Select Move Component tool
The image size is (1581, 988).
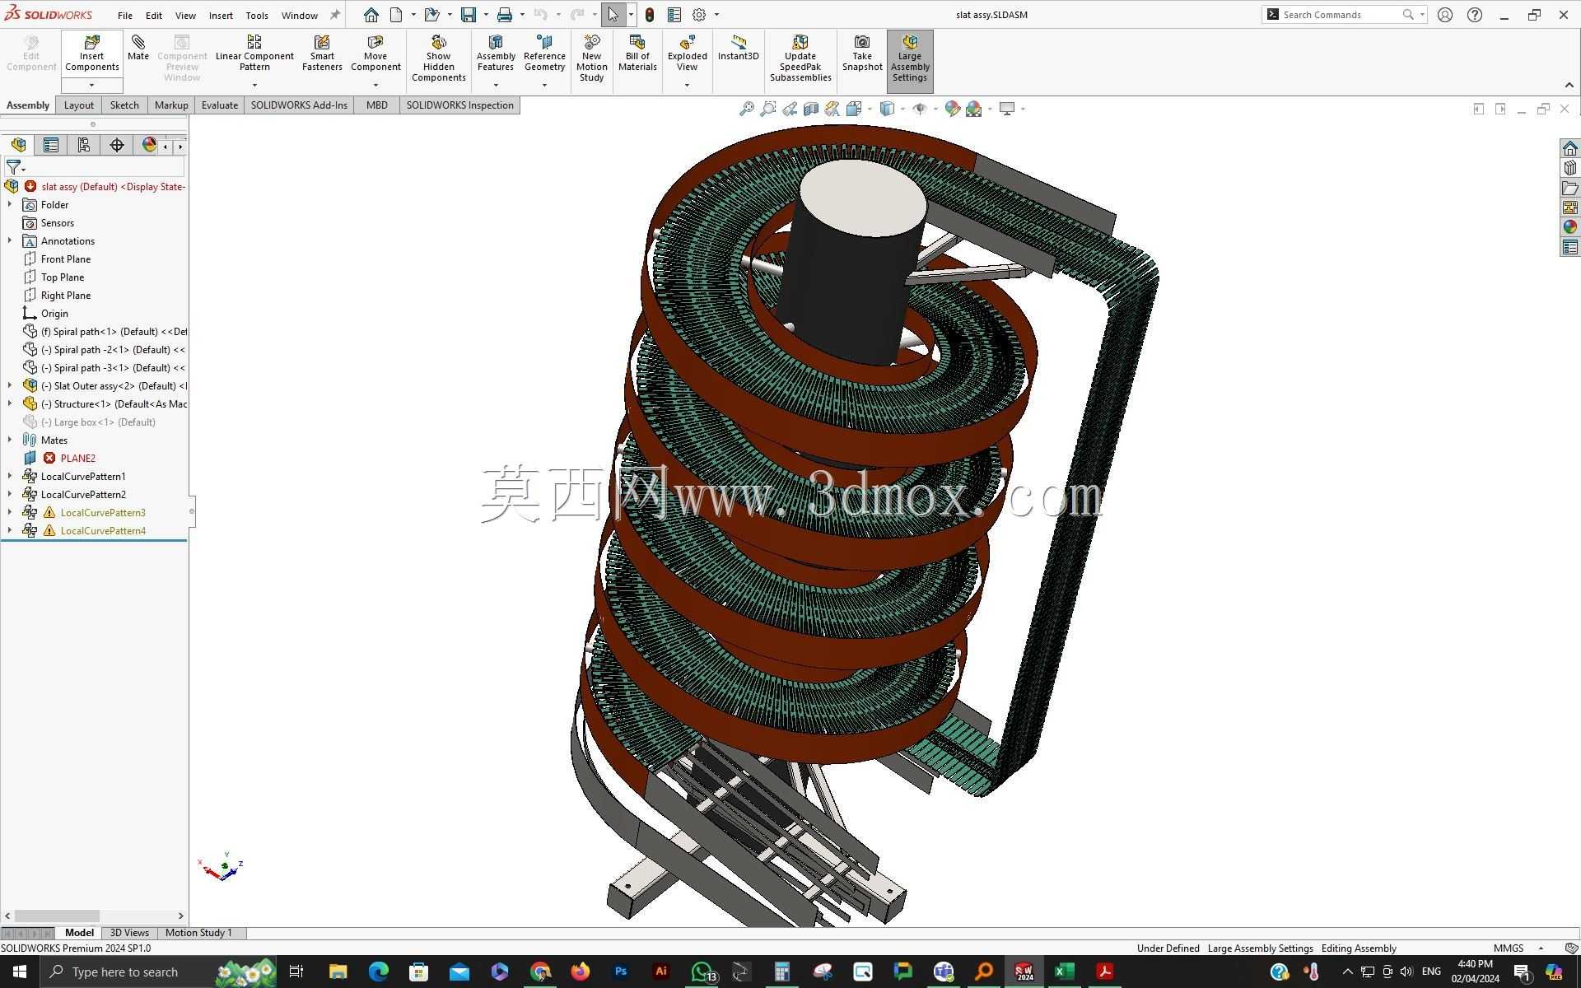[x=375, y=54]
